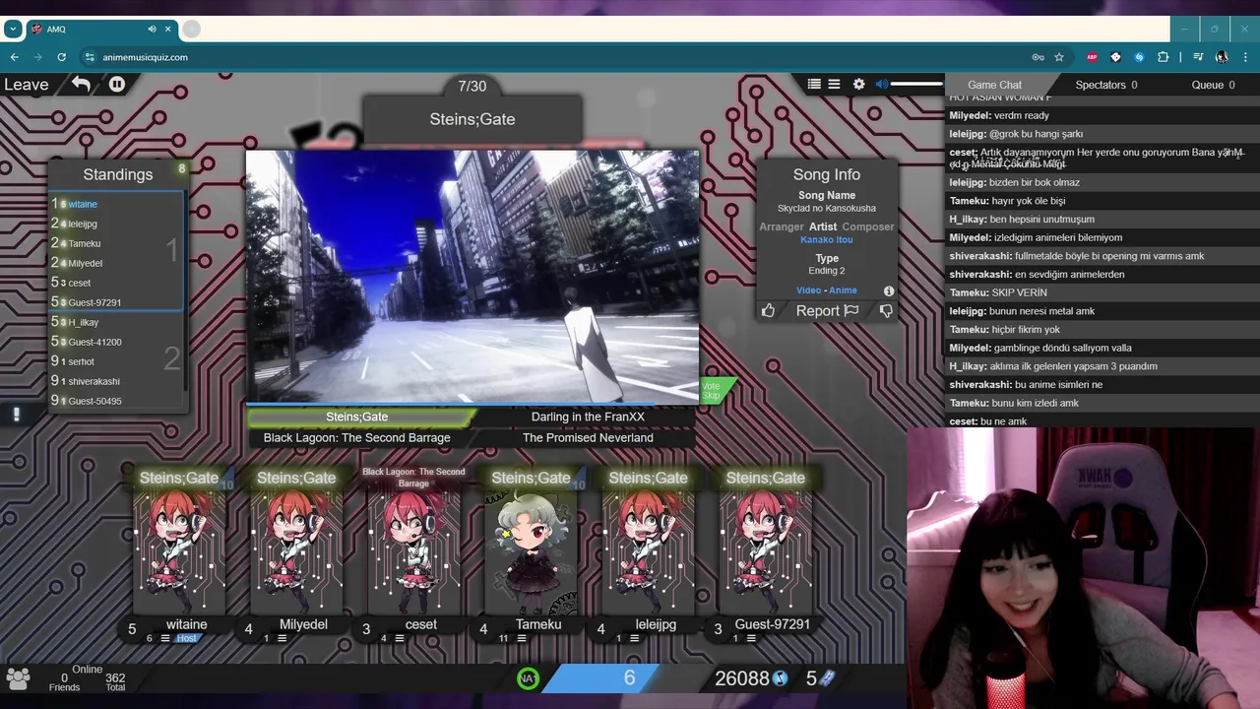Open the Queue tab
This screenshot has height=709, width=1260.
pos(1213,85)
